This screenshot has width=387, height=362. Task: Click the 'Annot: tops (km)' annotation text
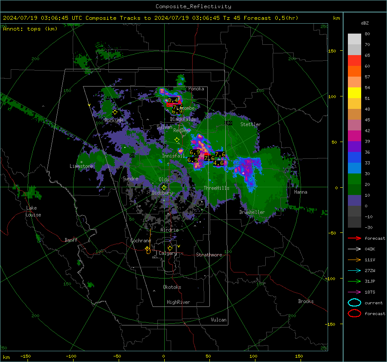click(x=30, y=29)
